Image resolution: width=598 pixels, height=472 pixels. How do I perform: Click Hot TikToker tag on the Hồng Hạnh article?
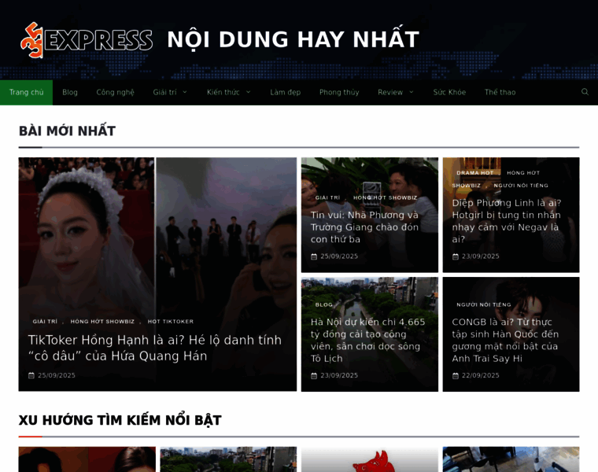click(x=171, y=322)
